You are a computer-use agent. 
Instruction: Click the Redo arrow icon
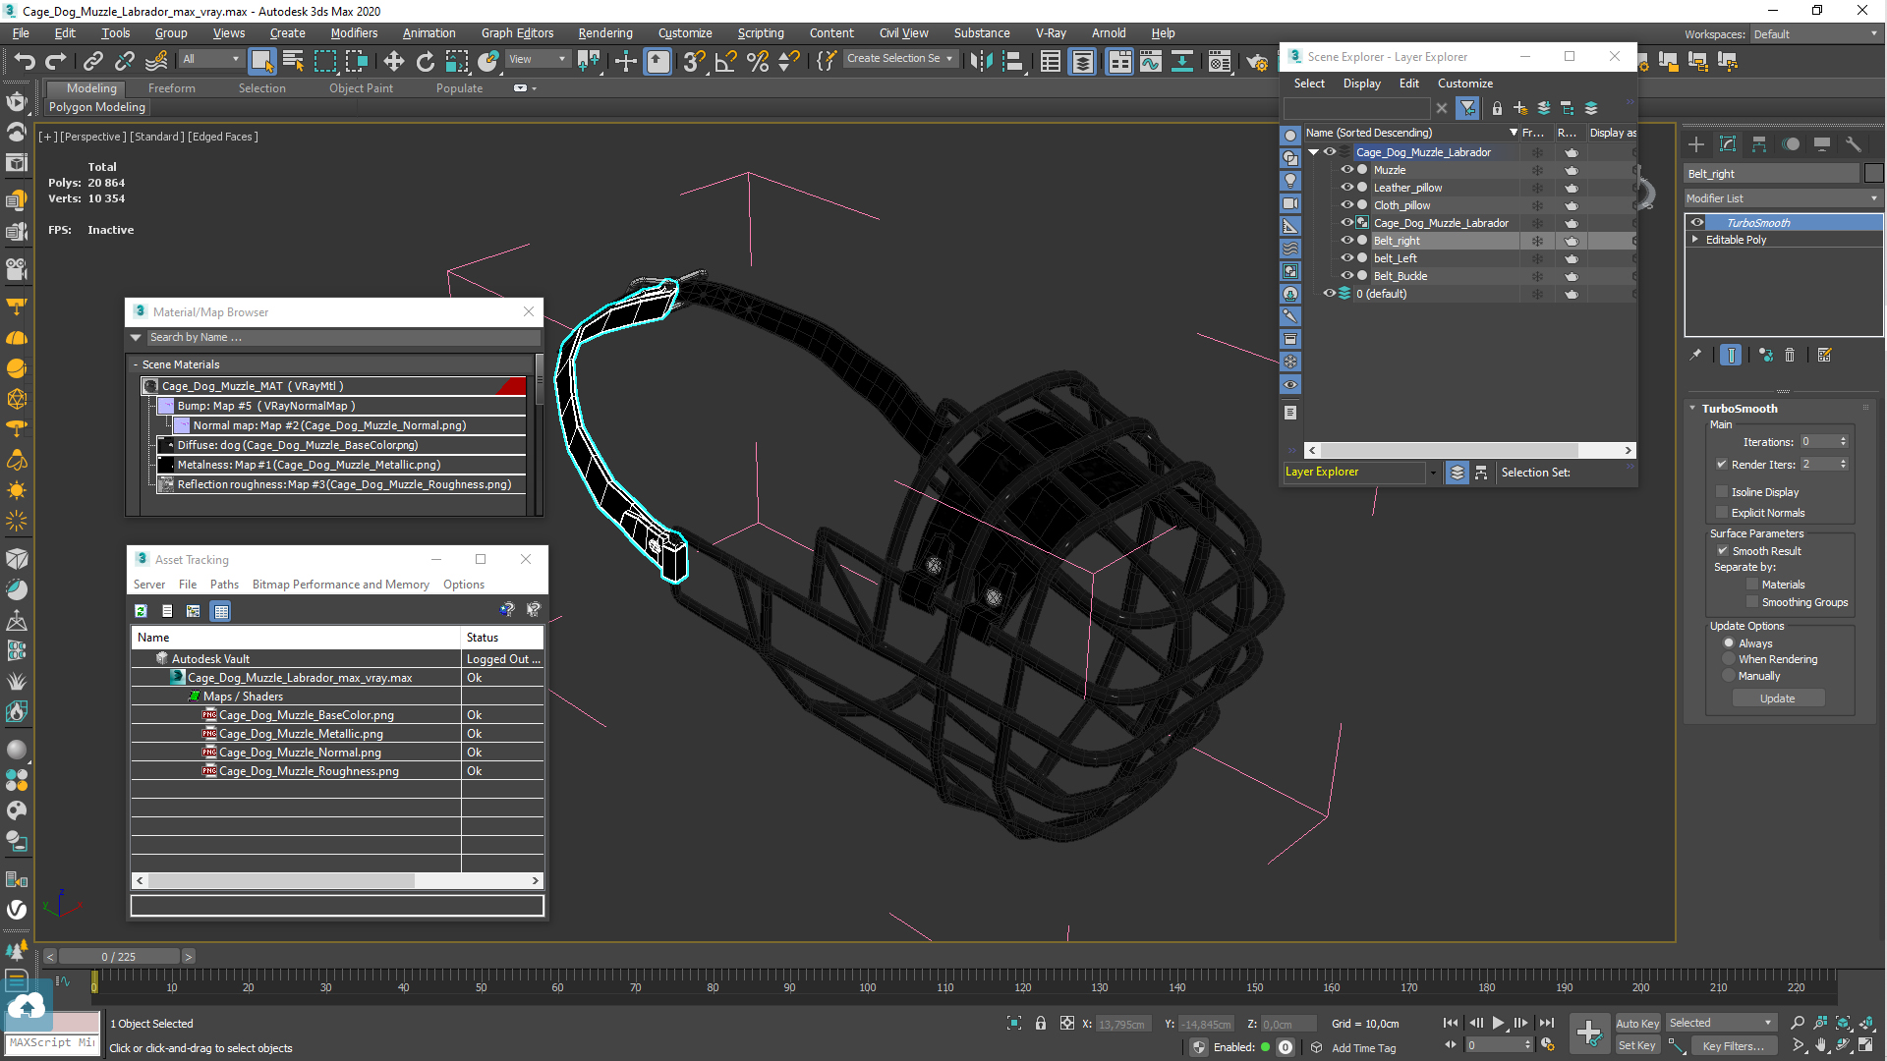click(x=55, y=61)
